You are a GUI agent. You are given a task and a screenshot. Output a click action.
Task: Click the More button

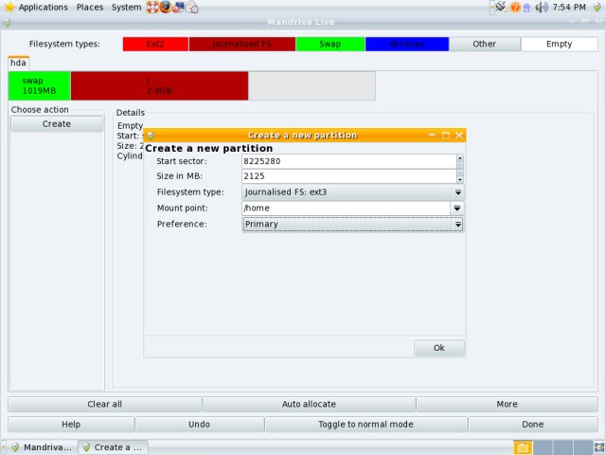coord(508,404)
